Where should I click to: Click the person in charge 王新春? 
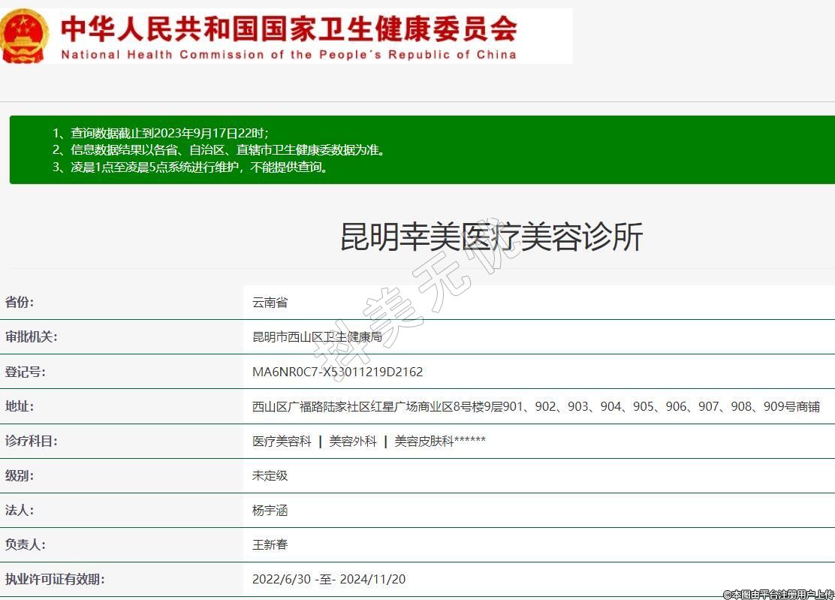point(270,544)
